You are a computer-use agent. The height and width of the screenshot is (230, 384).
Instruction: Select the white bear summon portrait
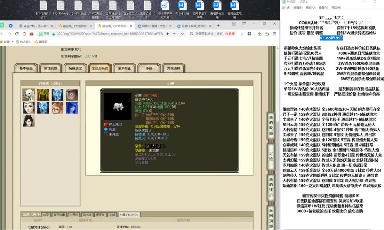click(29, 95)
